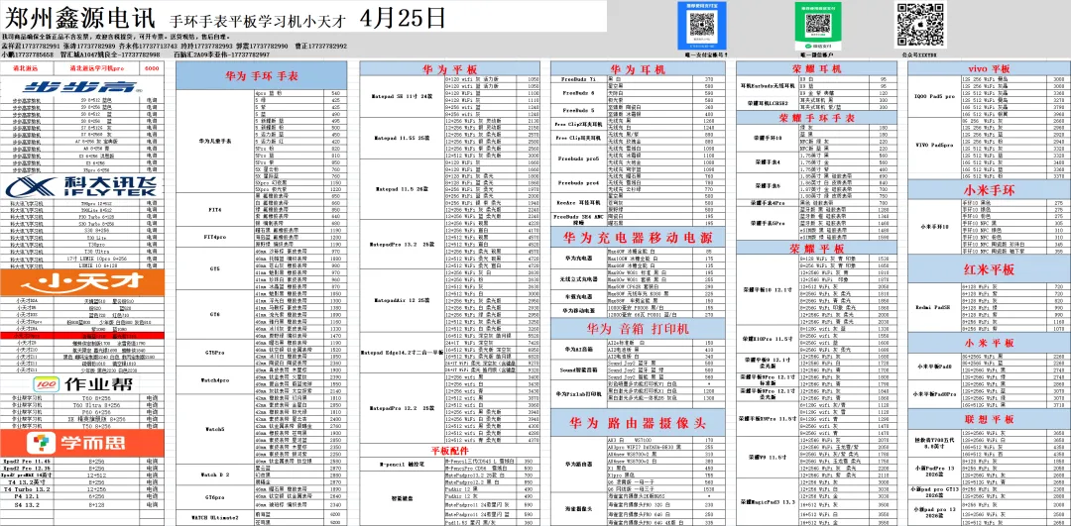Select the 华为 路由器 摄像头 header
This screenshot has width=1071, height=526.
(638, 424)
